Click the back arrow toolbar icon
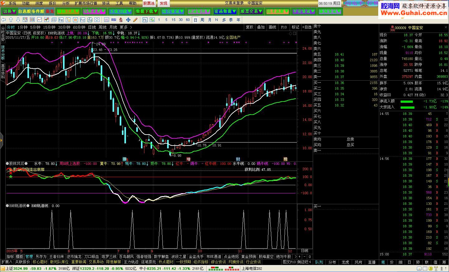The width and height of the screenshot is (449, 272). pyautogui.click(x=4, y=20)
